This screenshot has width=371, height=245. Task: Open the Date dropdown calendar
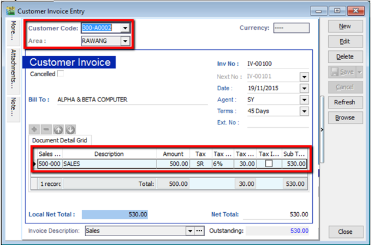304,89
